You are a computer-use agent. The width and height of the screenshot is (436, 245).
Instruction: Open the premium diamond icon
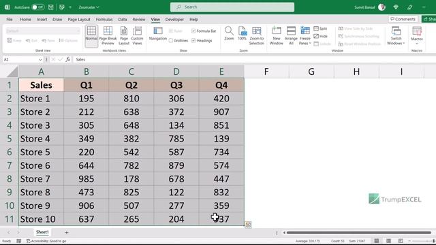click(396, 7)
